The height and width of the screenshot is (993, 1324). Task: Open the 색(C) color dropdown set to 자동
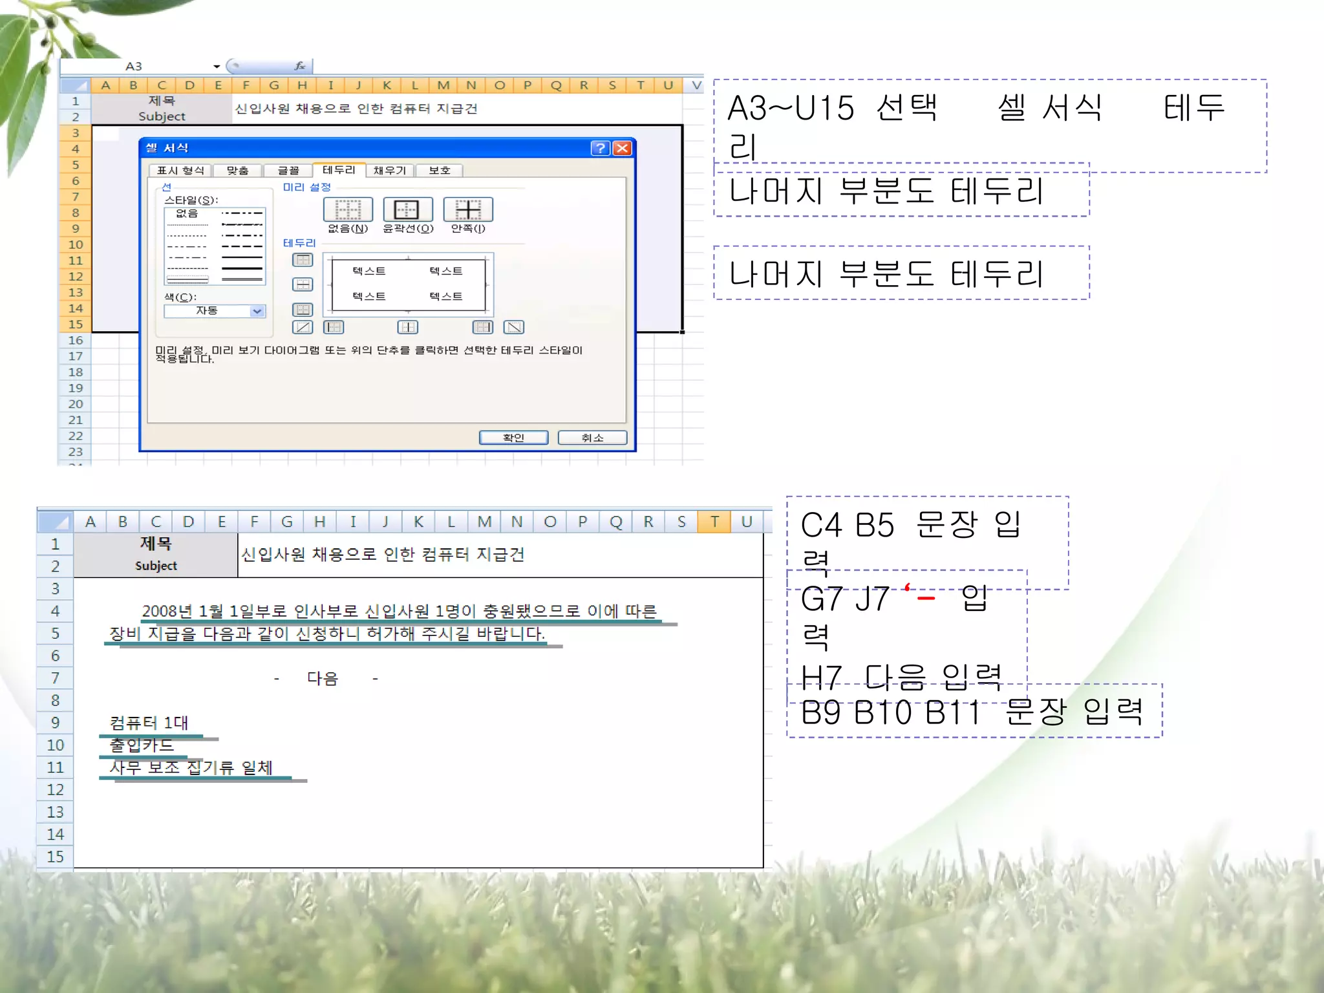click(x=257, y=311)
